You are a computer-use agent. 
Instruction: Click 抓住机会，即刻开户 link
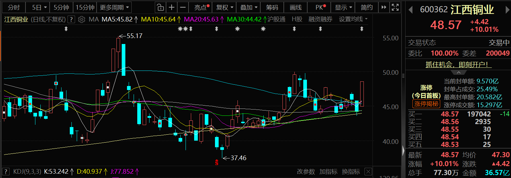pos(458,65)
